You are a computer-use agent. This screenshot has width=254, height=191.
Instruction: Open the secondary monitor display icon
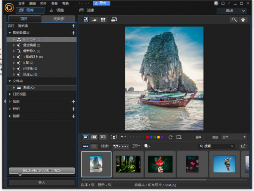click(114, 19)
